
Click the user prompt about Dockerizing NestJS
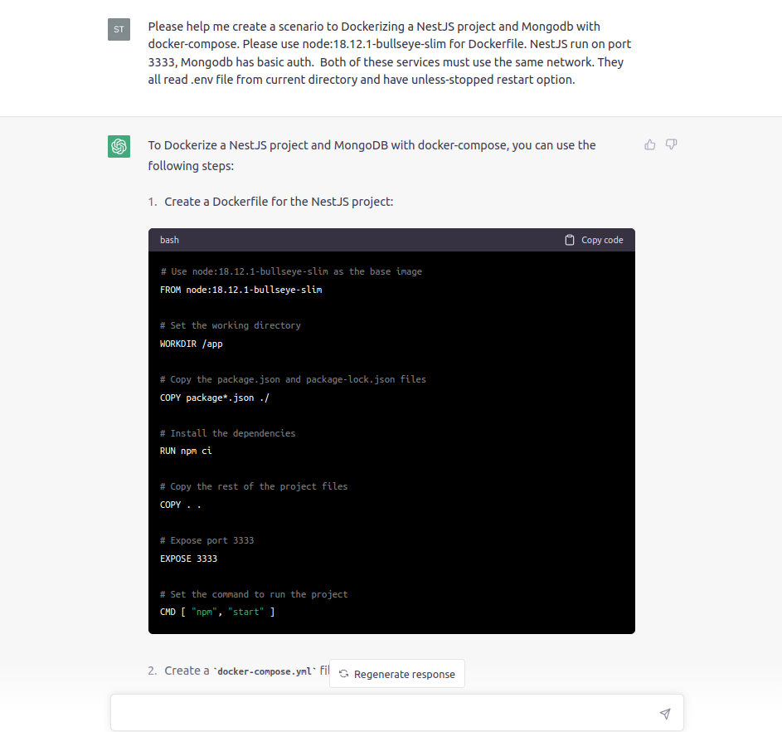click(x=390, y=53)
